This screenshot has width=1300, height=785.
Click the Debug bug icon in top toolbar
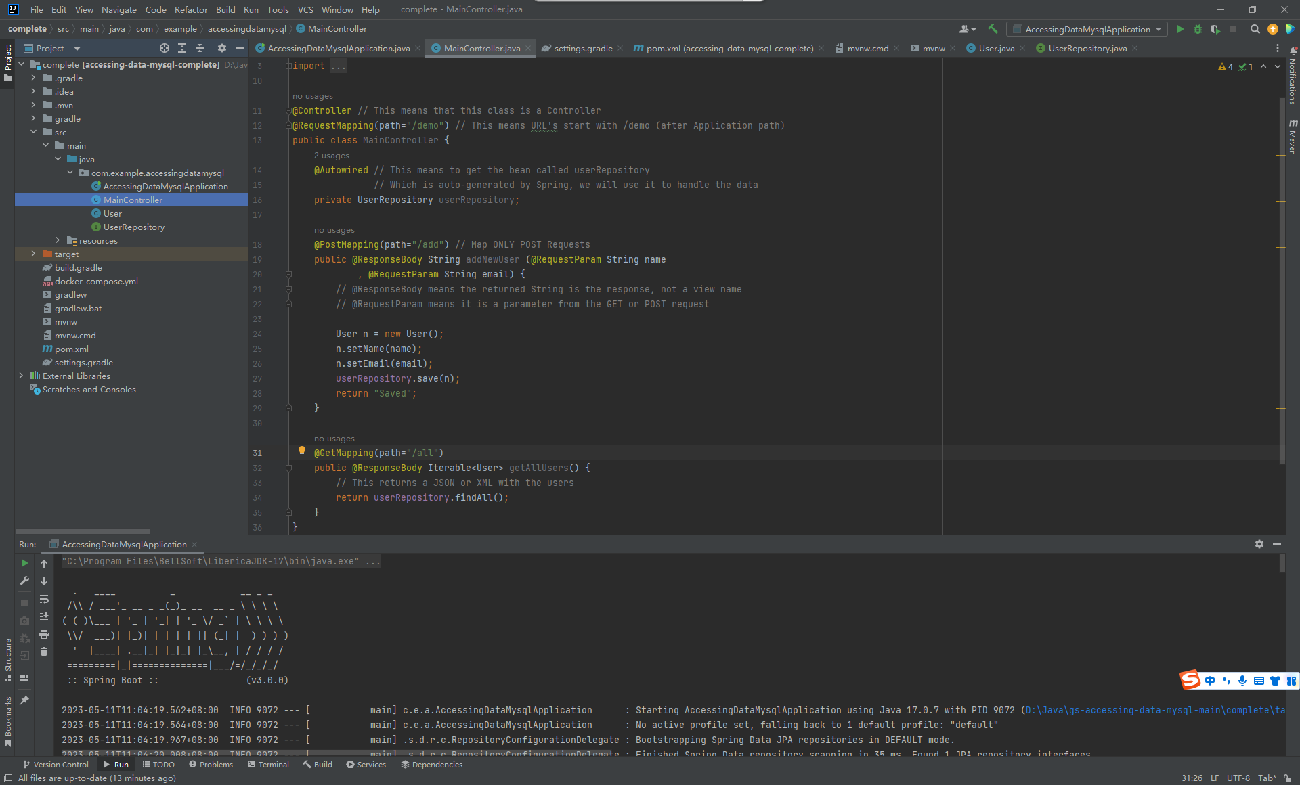[x=1197, y=29]
